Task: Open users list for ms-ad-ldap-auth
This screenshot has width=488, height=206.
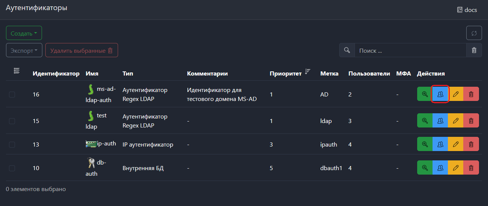Action: coord(440,94)
